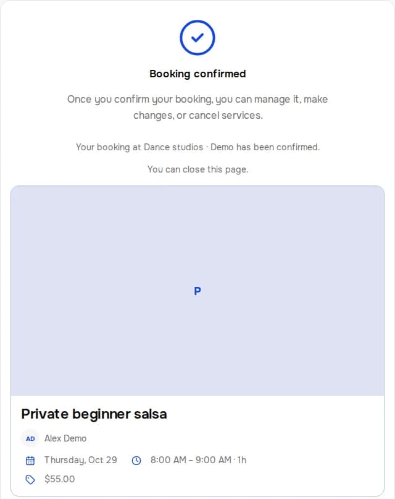395x499 pixels.
Task: Click the Thursday, Oct 29 date text
Action: [x=81, y=460]
